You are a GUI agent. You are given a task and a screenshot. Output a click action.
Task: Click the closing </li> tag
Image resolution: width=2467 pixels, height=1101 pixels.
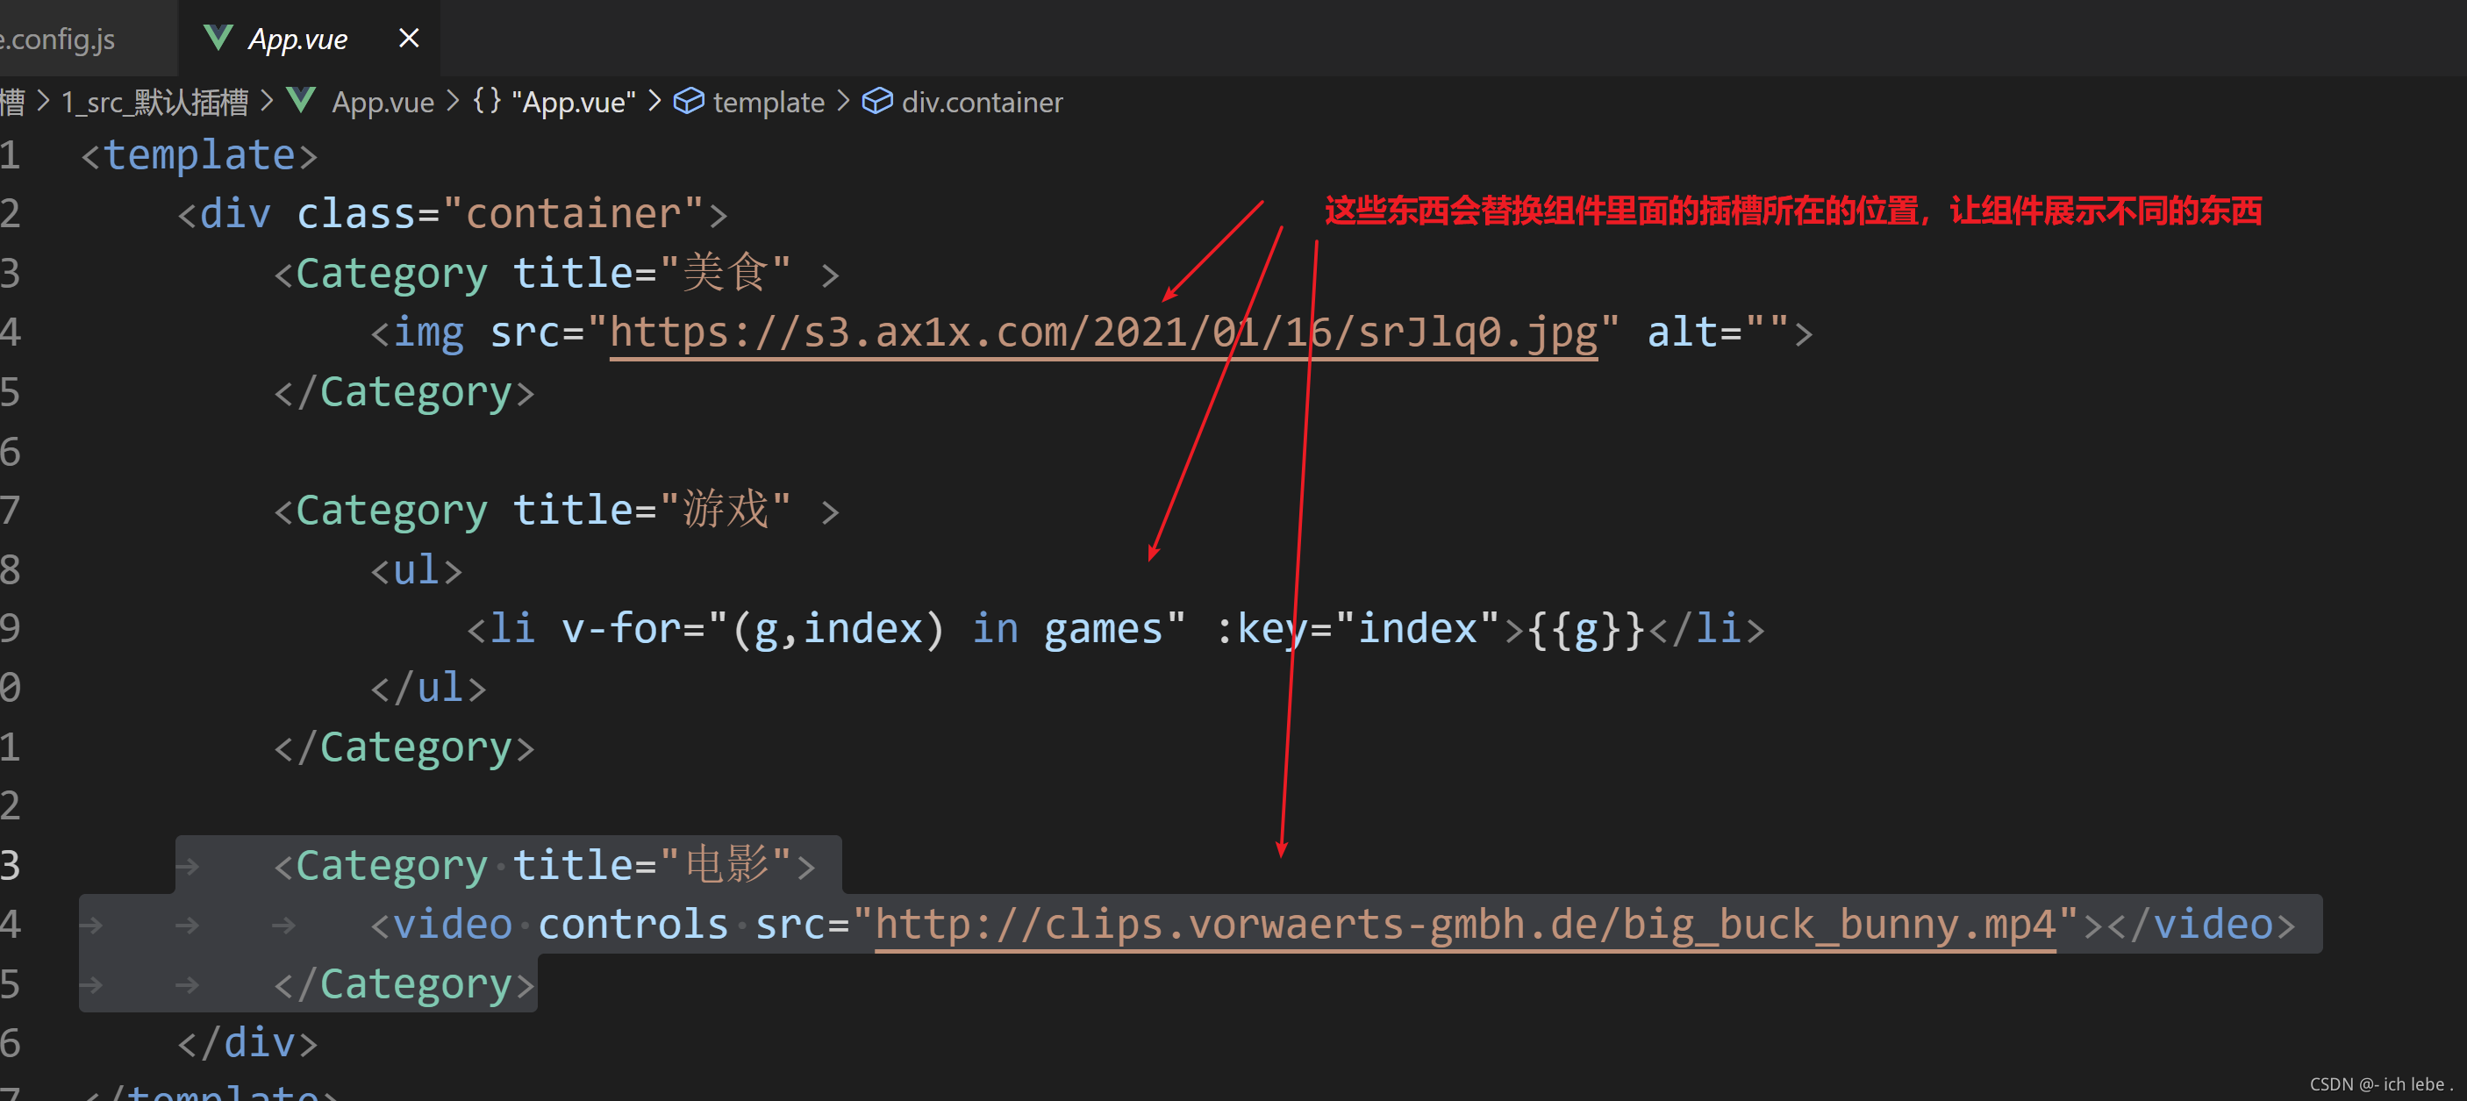click(1707, 629)
